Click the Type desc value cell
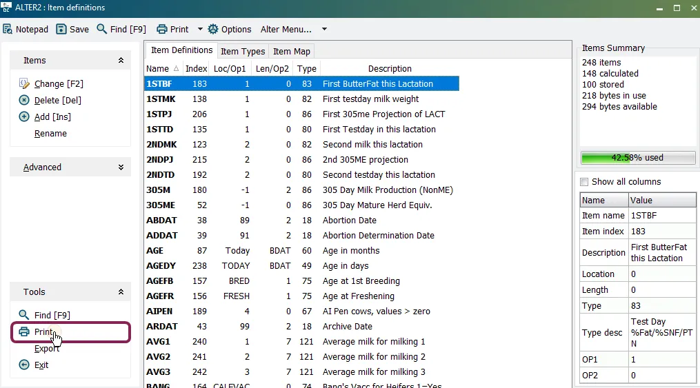 662,333
